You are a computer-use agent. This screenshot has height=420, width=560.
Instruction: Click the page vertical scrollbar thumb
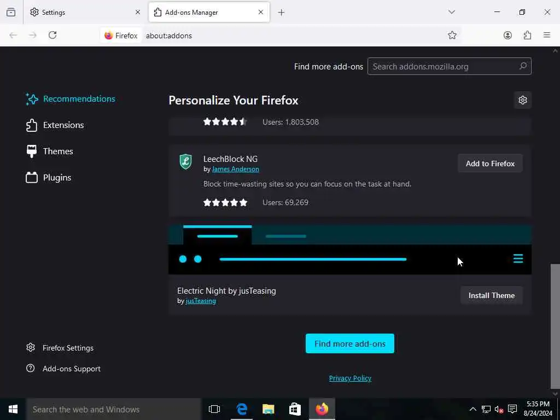(555, 326)
